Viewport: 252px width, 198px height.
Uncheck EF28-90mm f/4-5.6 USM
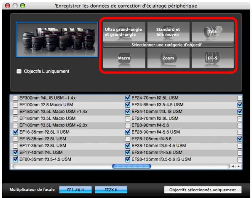pyautogui.click(x=128, y=132)
